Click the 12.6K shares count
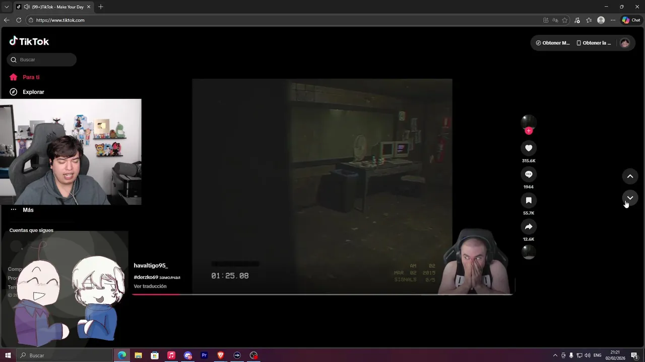Image resolution: width=645 pixels, height=362 pixels. click(x=529, y=239)
